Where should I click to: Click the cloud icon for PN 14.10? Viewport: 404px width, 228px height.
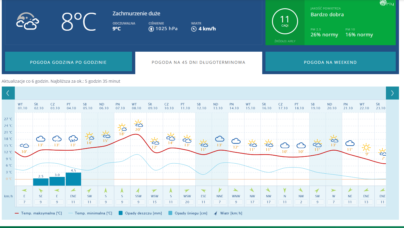pos(236,141)
